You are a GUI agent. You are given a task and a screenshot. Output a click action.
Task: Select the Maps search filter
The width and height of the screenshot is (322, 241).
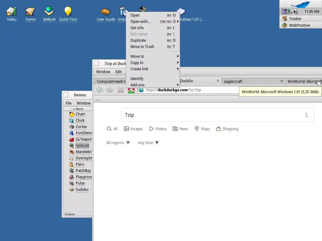point(202,129)
